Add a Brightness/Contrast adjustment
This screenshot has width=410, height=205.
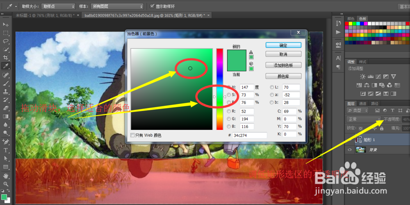click(x=363, y=77)
